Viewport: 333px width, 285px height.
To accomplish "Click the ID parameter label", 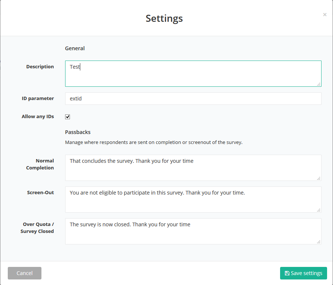I will tap(38, 99).
